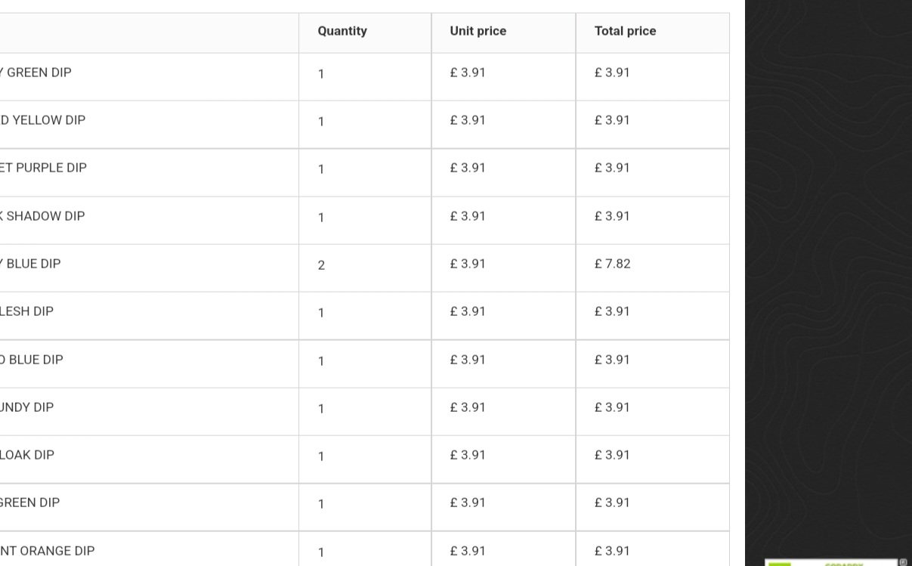The width and height of the screenshot is (912, 566).
Task: Open the advertisement banner at bottom right
Action: [x=831, y=562]
